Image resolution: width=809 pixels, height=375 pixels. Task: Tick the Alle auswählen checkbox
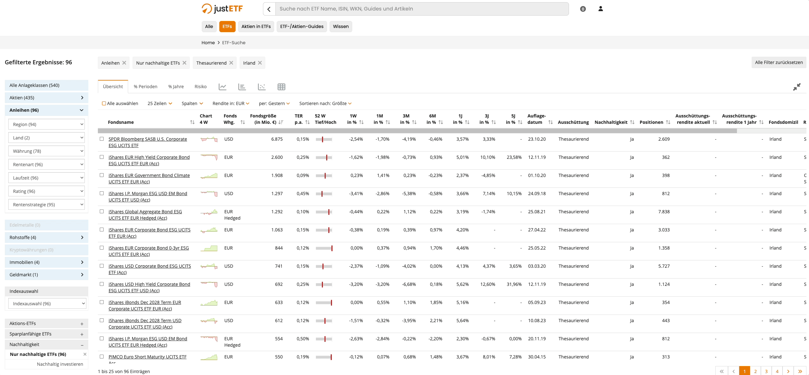pyautogui.click(x=104, y=103)
